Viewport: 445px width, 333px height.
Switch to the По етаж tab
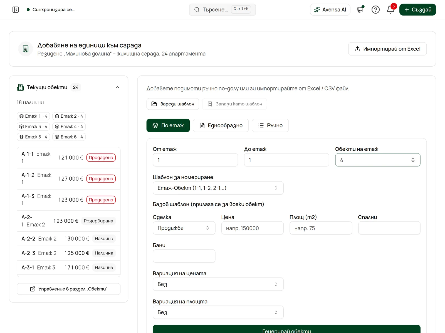point(168,125)
